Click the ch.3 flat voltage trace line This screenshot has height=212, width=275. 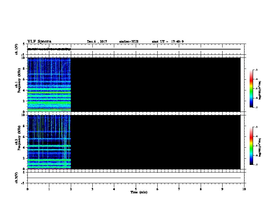134,178
